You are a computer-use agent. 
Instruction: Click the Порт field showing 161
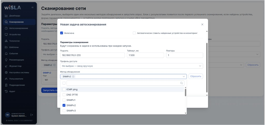(50, 80)
